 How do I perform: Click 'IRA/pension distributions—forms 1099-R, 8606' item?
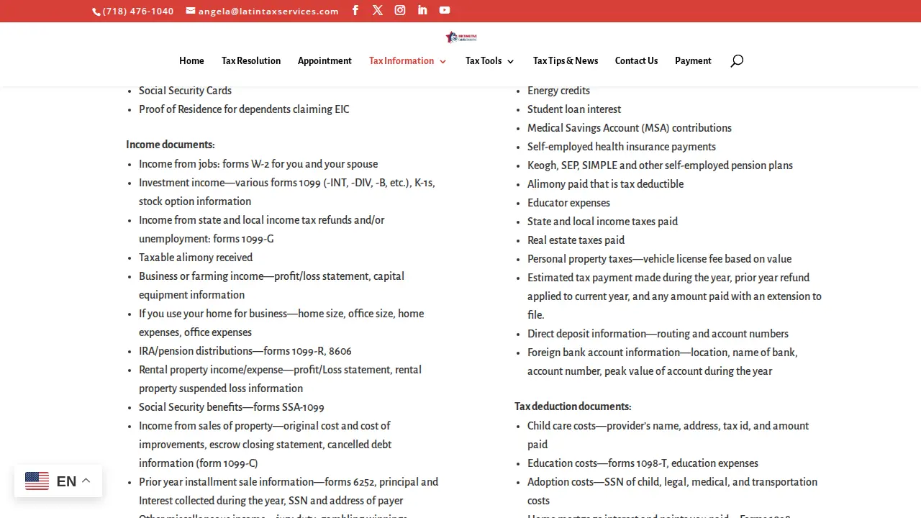pos(245,351)
